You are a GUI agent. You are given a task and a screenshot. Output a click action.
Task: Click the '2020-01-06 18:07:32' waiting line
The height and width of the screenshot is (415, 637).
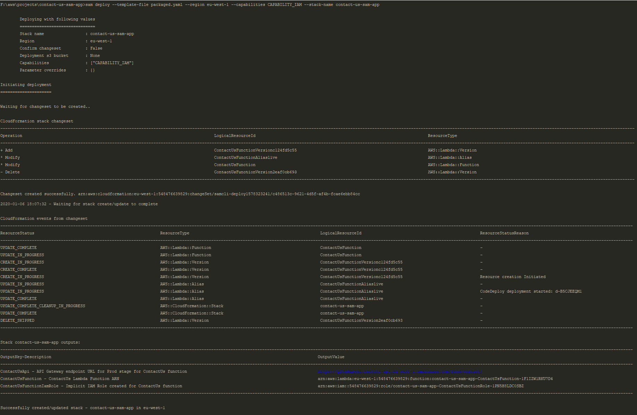79,204
